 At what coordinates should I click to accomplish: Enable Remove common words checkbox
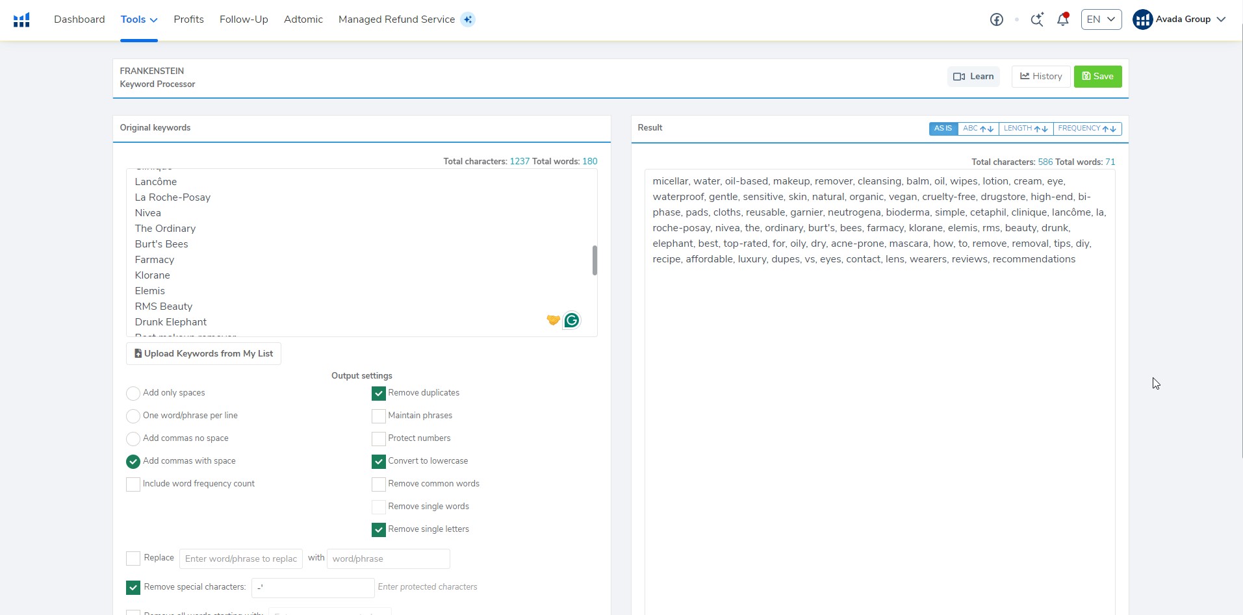point(379,484)
